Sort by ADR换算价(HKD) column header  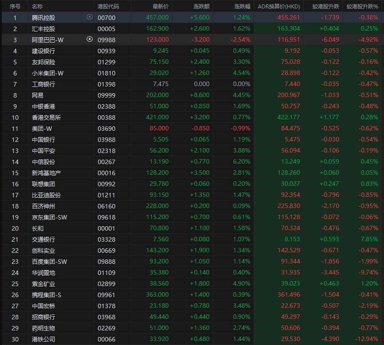pos(279,6)
